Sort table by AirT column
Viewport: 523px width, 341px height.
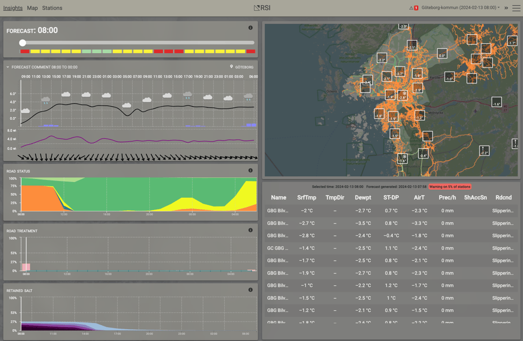click(419, 197)
